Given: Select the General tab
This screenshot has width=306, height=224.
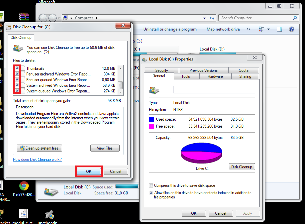Looking at the screenshot, I should (159, 76).
